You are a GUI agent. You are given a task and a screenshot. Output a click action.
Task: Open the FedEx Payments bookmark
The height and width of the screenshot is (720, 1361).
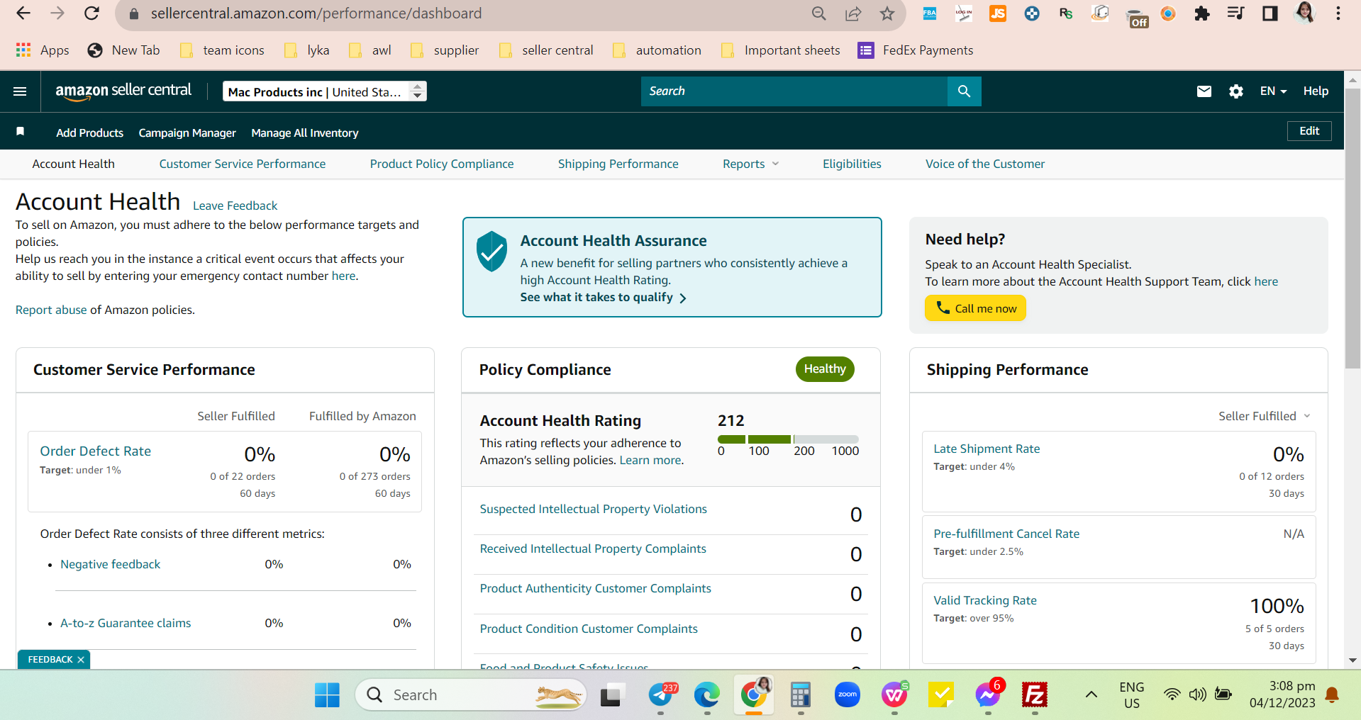click(x=916, y=50)
